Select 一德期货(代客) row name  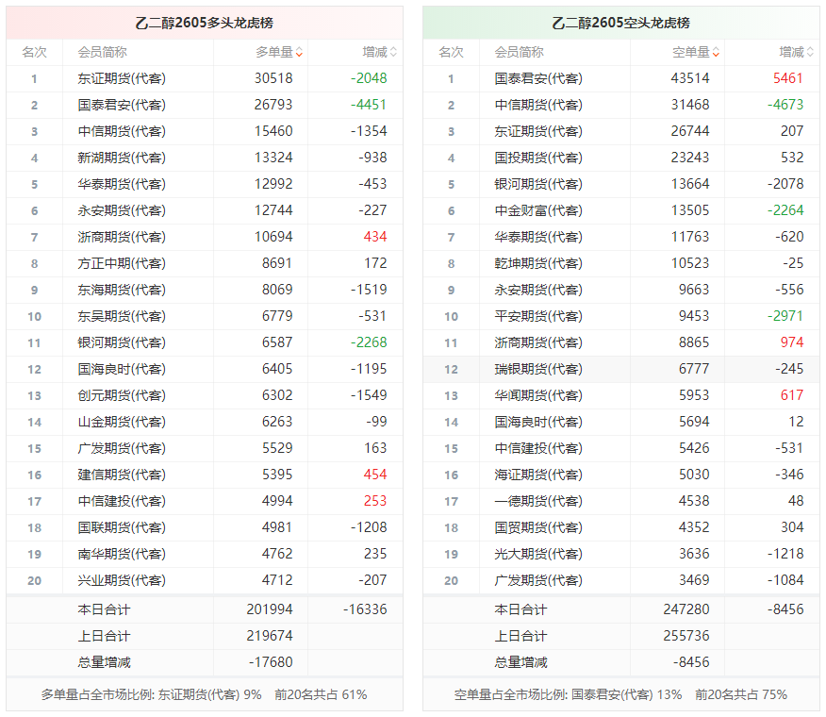538,501
